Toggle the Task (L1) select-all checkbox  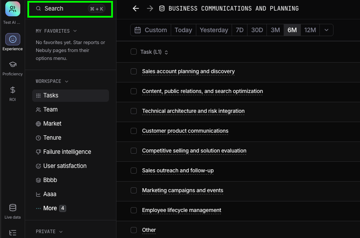tap(134, 52)
